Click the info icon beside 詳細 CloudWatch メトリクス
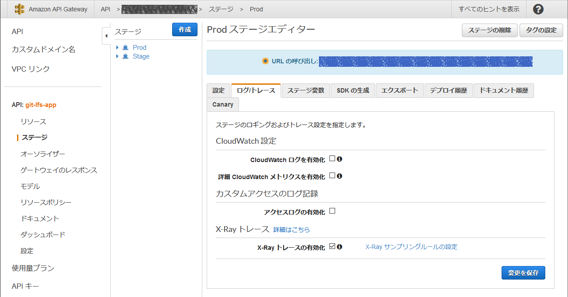 tap(340, 176)
